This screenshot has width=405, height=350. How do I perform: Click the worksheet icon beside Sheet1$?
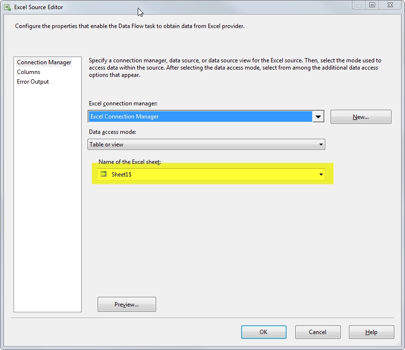104,174
